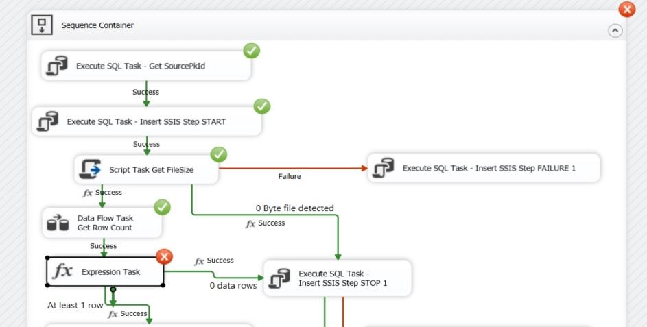Viewport: 647px width, 327px height.
Task: Select Insert SSIS Step STOP 1 task icon
Action: 280,278
